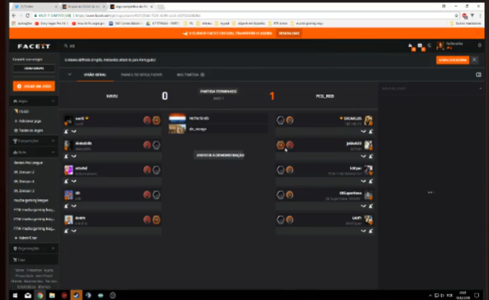Click orange button in language banner

click(453, 60)
